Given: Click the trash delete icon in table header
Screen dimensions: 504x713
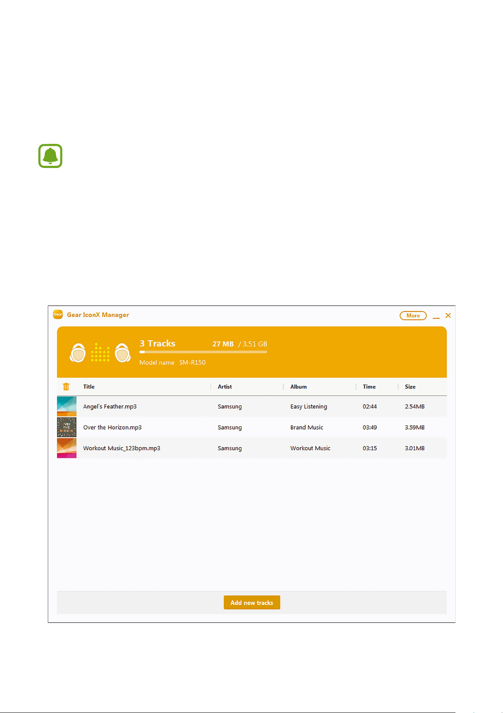Looking at the screenshot, I should (x=66, y=387).
